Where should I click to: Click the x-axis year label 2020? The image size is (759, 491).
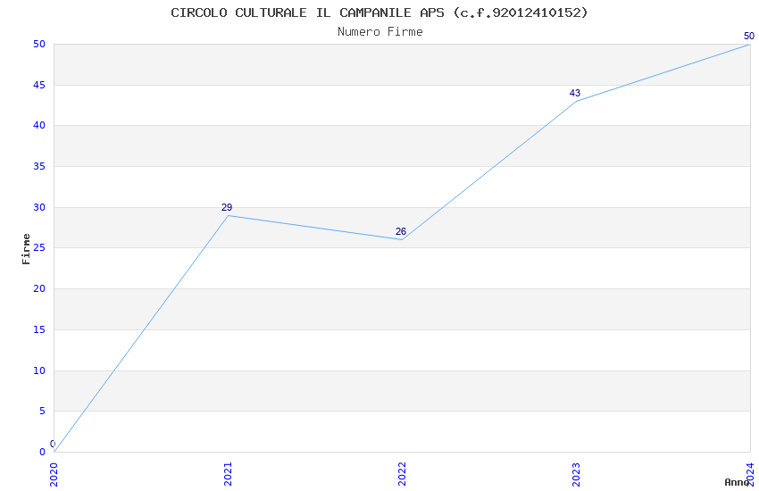[54, 475]
